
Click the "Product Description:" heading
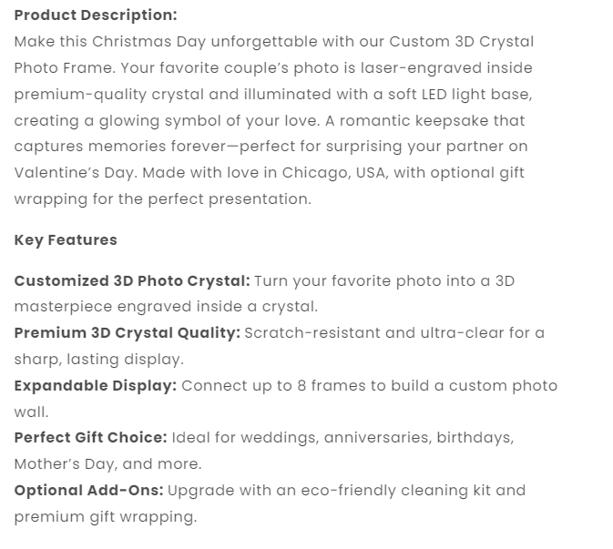(96, 15)
